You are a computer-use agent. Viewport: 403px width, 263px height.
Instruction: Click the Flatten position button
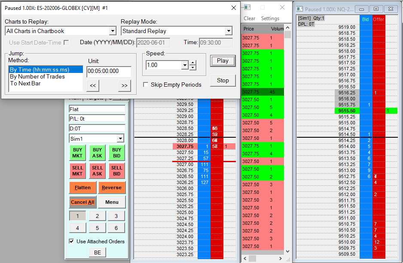point(82,187)
